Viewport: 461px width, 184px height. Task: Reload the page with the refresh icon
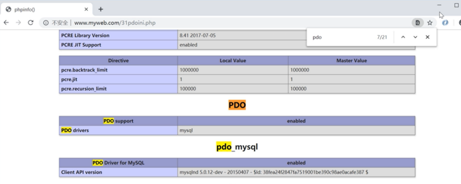31,23
